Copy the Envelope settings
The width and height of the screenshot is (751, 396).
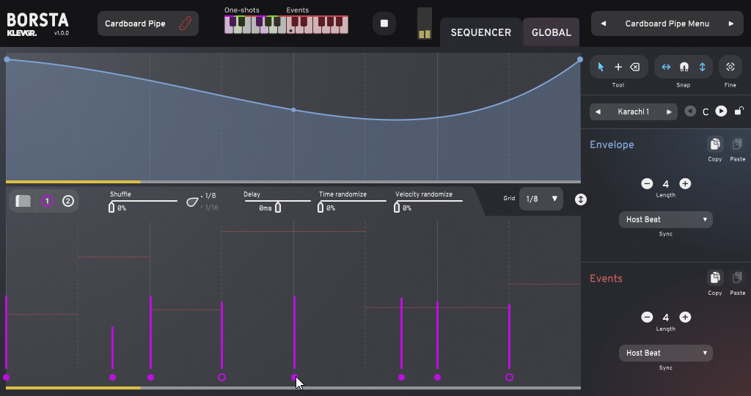point(715,144)
